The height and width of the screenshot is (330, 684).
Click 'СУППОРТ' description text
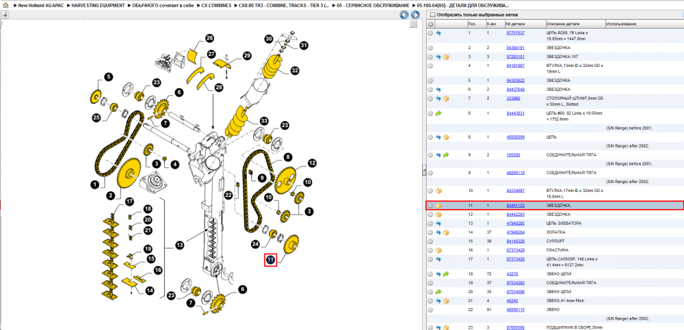(555, 241)
